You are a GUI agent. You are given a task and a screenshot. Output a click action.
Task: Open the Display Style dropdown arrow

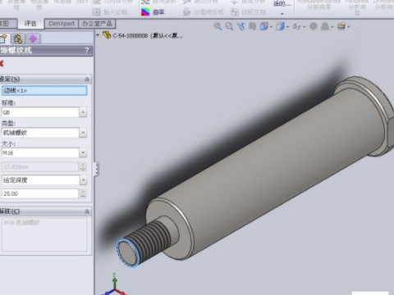(x=287, y=27)
